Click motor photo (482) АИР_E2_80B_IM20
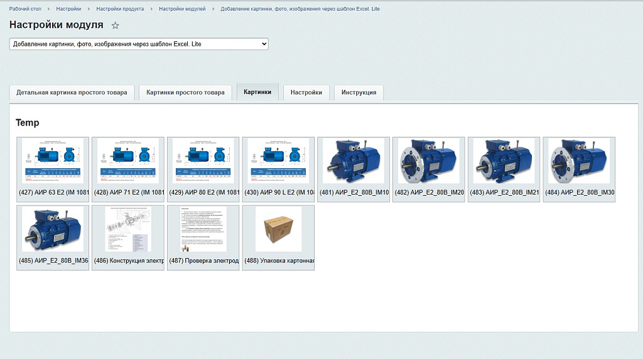Viewport: 643px width, 359px height. (429, 161)
